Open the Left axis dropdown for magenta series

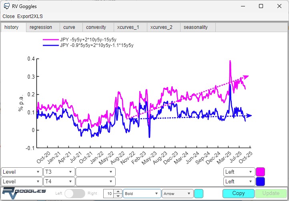click(239, 172)
